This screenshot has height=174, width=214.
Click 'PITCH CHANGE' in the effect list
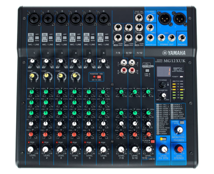(179, 118)
